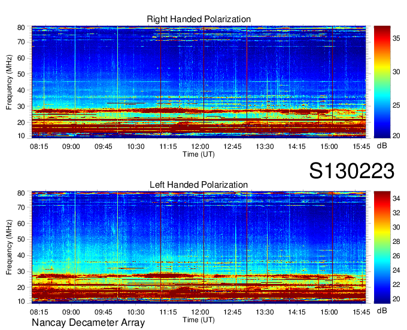Click 12:00 time tick under Right Handed plot
Image resolution: width=407 pixels, height=330 pixels.
click(200, 146)
